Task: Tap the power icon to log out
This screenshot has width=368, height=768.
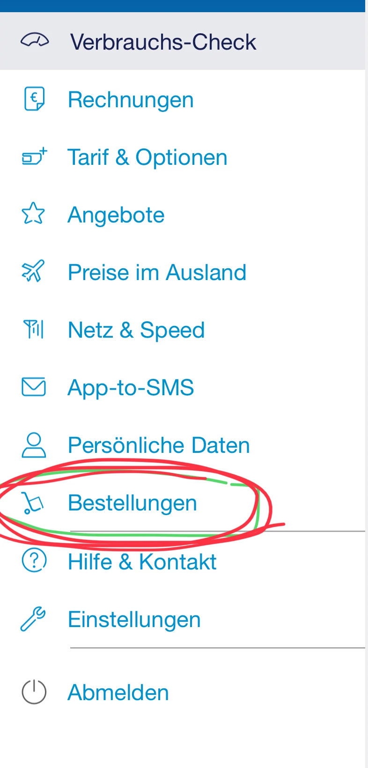Action: [34, 692]
